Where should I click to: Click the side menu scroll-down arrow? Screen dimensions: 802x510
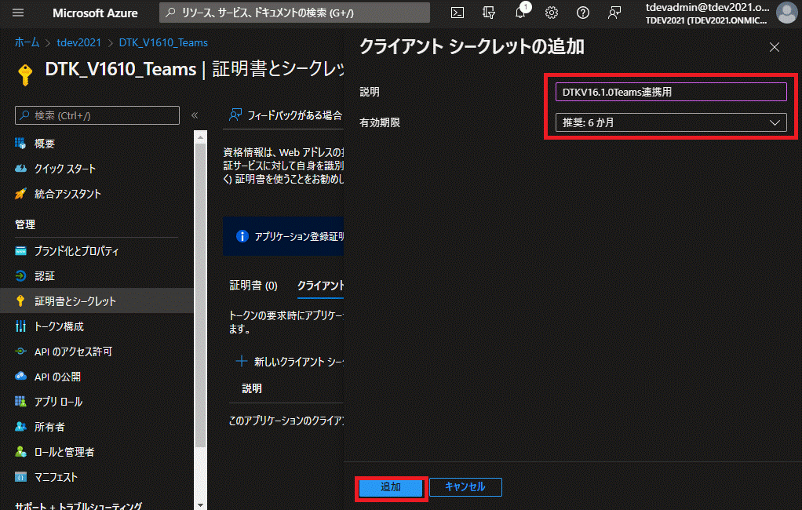[x=201, y=505]
